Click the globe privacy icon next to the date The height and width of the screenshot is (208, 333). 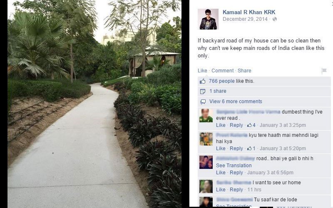click(275, 19)
